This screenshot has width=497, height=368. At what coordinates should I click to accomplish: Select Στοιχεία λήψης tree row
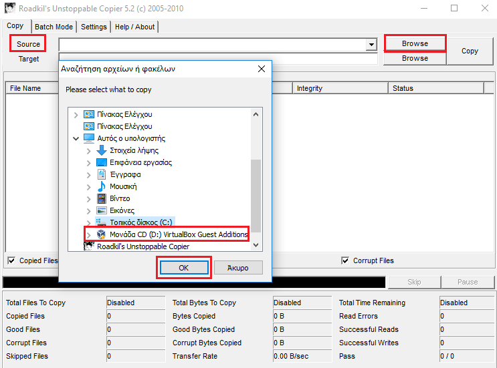[134, 150]
